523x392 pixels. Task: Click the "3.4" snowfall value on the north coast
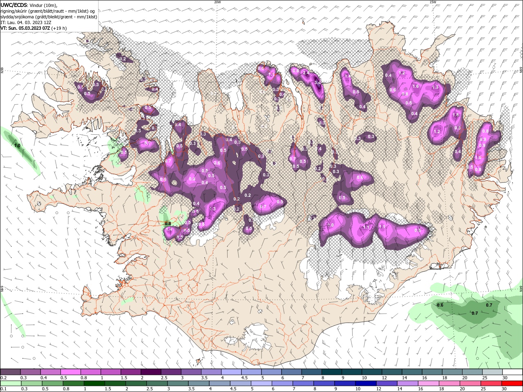click(318, 82)
